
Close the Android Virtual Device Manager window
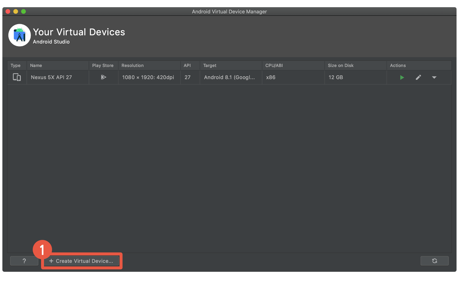[x=8, y=11]
